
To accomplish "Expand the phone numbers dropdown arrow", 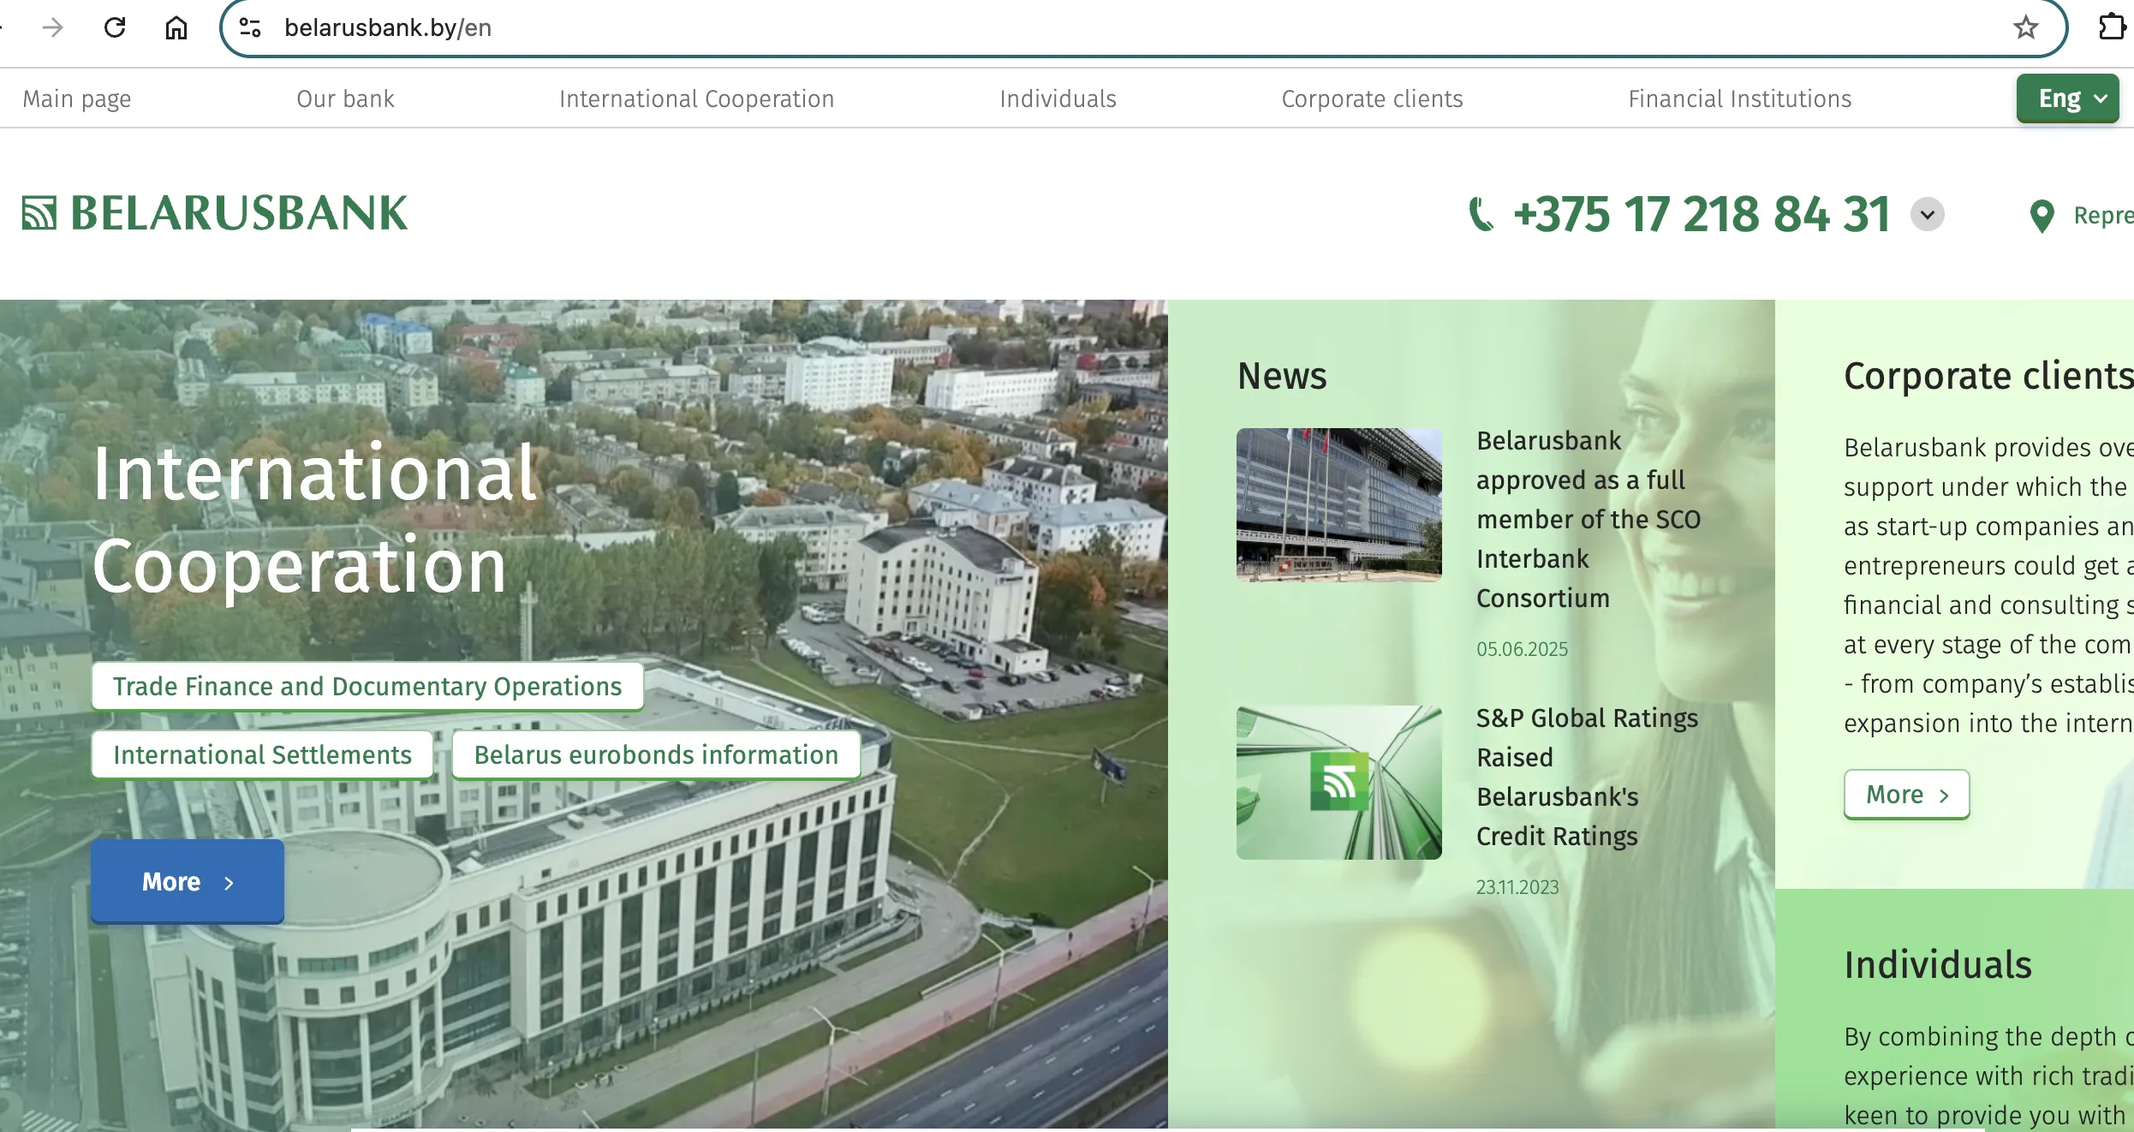I will click(x=1928, y=214).
